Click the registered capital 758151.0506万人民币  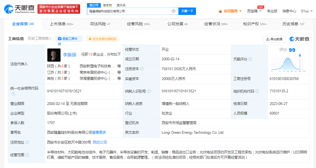179,69
